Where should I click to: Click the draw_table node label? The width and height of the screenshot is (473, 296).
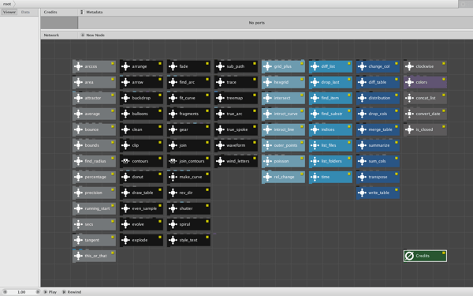143,193
